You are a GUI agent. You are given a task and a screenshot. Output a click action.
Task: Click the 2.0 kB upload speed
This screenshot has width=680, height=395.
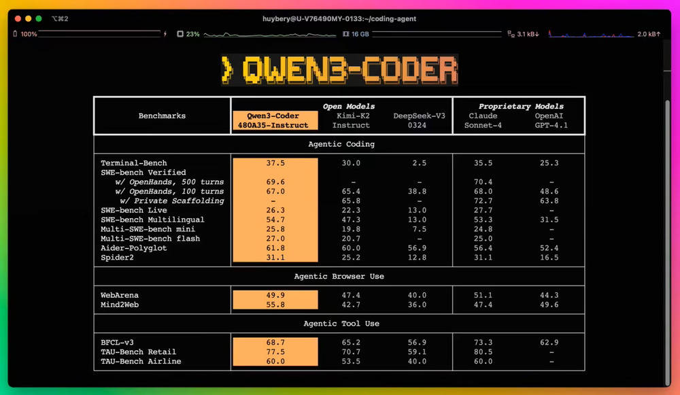tap(649, 34)
